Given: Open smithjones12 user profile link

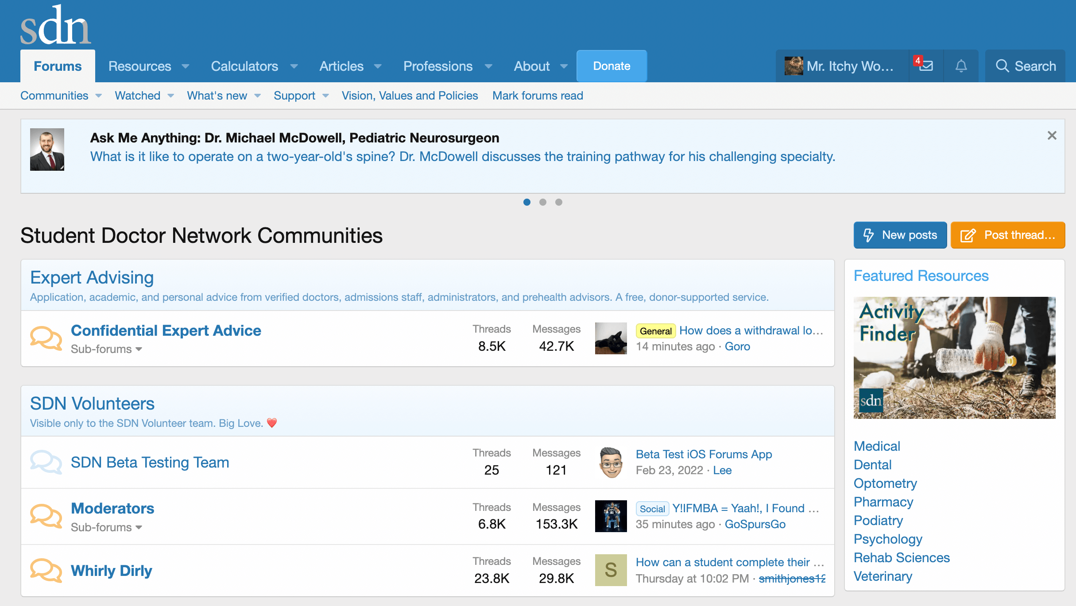Looking at the screenshot, I should pyautogui.click(x=792, y=579).
